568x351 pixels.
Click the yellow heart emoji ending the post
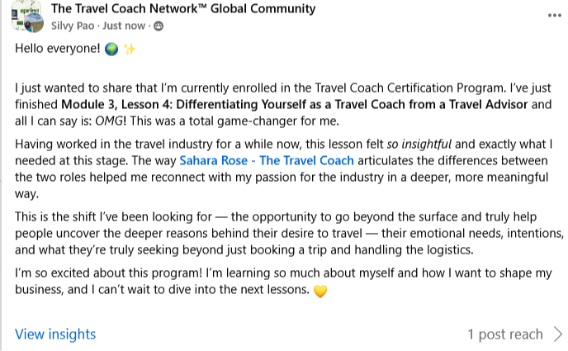(322, 291)
